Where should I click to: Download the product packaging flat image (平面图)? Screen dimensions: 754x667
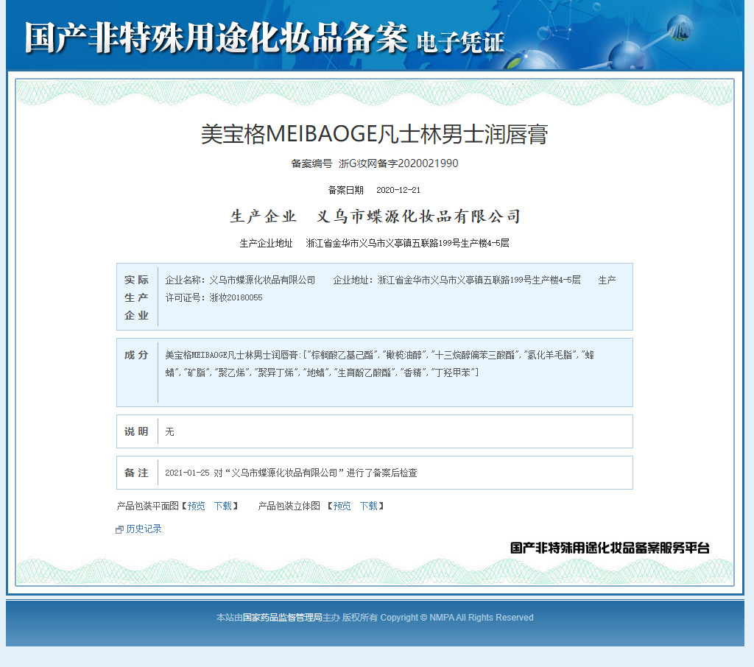pyautogui.click(x=223, y=506)
